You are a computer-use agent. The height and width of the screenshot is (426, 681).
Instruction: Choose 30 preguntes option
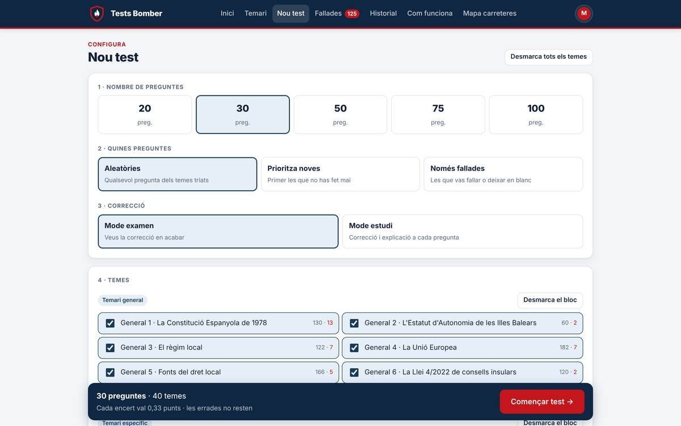(243, 114)
